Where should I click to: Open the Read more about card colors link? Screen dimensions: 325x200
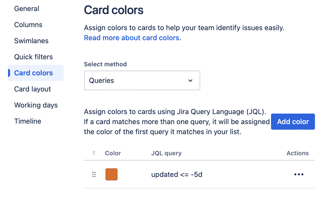[x=131, y=38]
